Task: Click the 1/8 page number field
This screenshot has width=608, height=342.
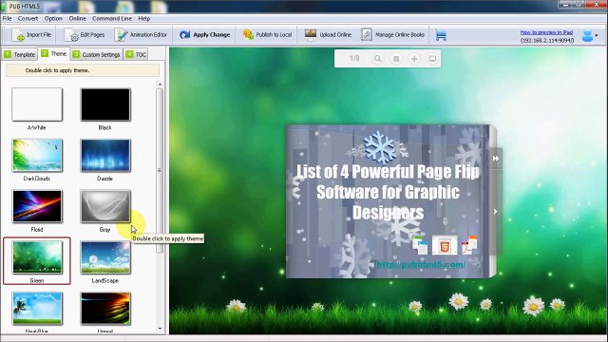Action: point(354,59)
